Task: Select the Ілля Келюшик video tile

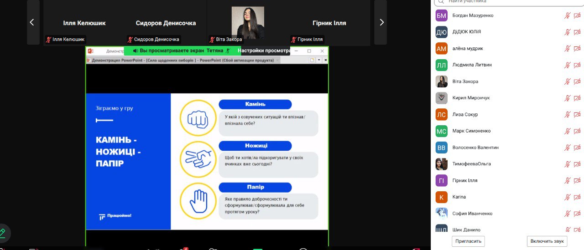Action: click(84, 23)
